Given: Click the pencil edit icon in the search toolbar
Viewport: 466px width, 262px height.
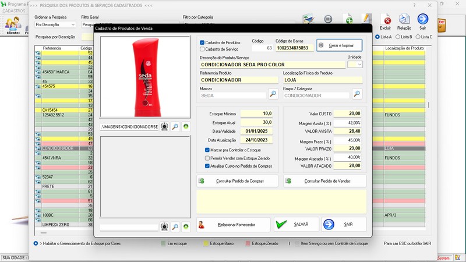Looking at the screenshot, I should 367,19.
